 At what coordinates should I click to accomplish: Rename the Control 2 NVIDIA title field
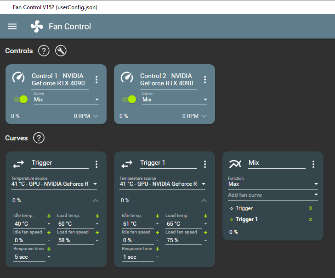pos(168,80)
